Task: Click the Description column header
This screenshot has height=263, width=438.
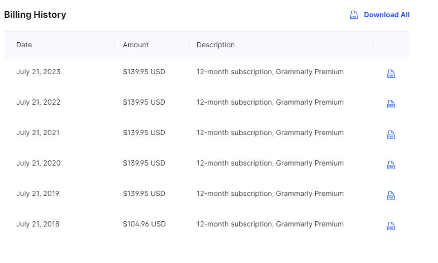Action: point(215,45)
